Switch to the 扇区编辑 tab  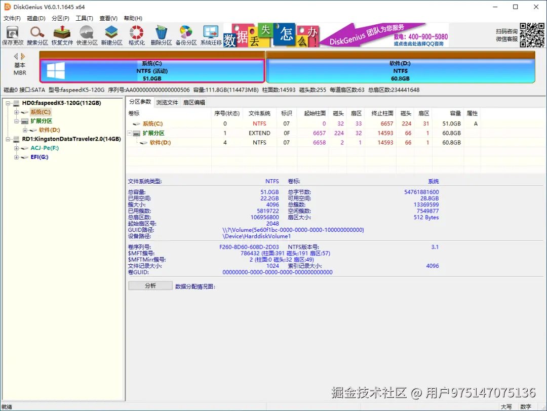click(x=194, y=102)
